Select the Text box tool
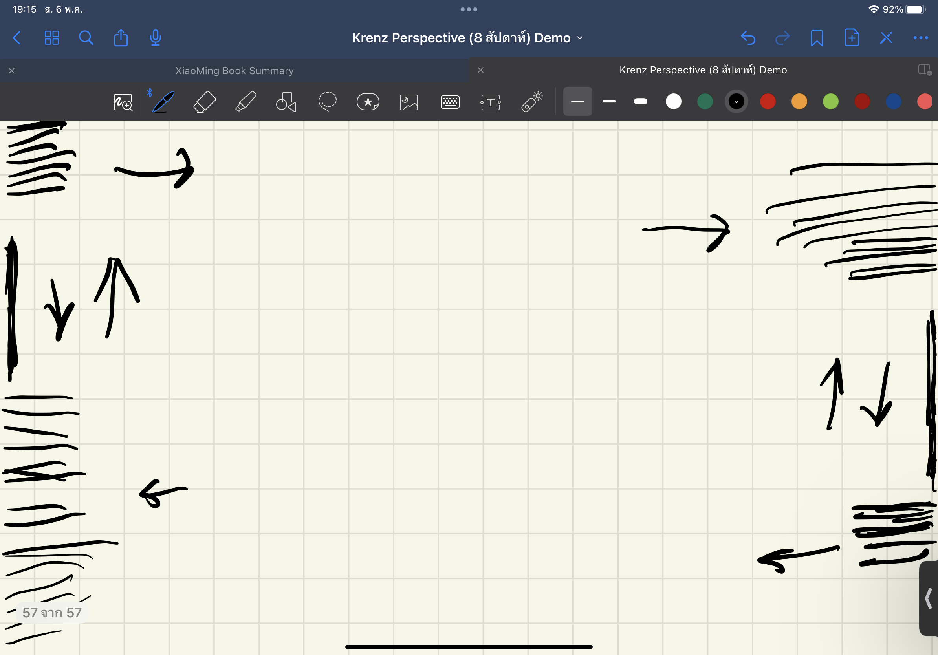 pyautogui.click(x=490, y=102)
